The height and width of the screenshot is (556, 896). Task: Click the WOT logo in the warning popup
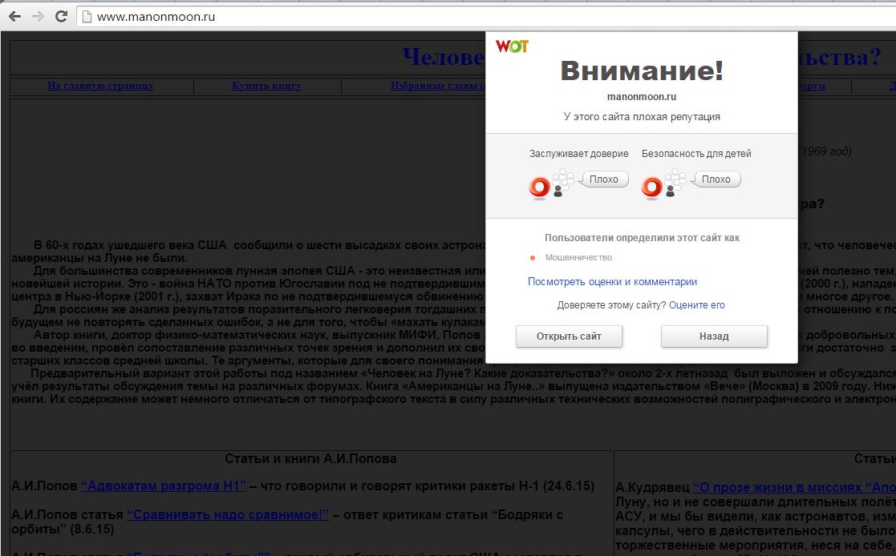(x=512, y=46)
